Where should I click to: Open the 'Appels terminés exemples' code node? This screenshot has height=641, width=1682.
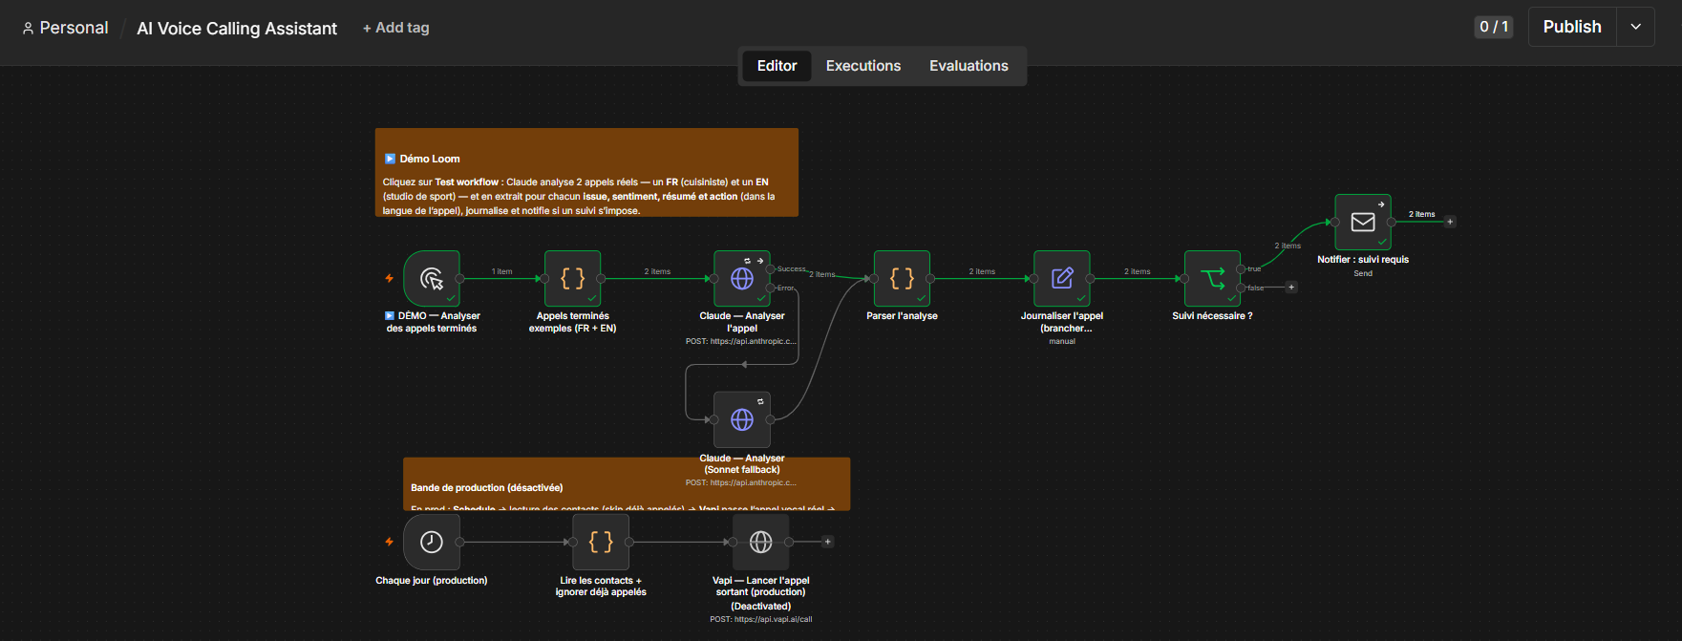(x=573, y=279)
